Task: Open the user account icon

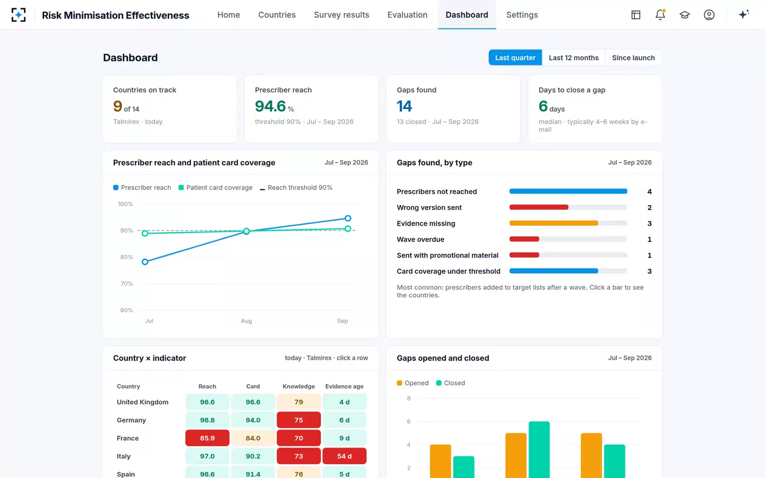Action: (709, 15)
